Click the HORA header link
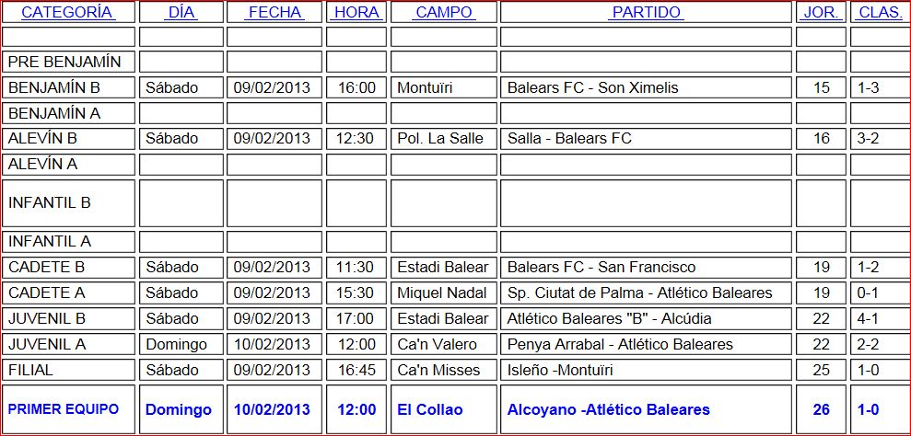This screenshot has height=436, width=911. (x=356, y=13)
